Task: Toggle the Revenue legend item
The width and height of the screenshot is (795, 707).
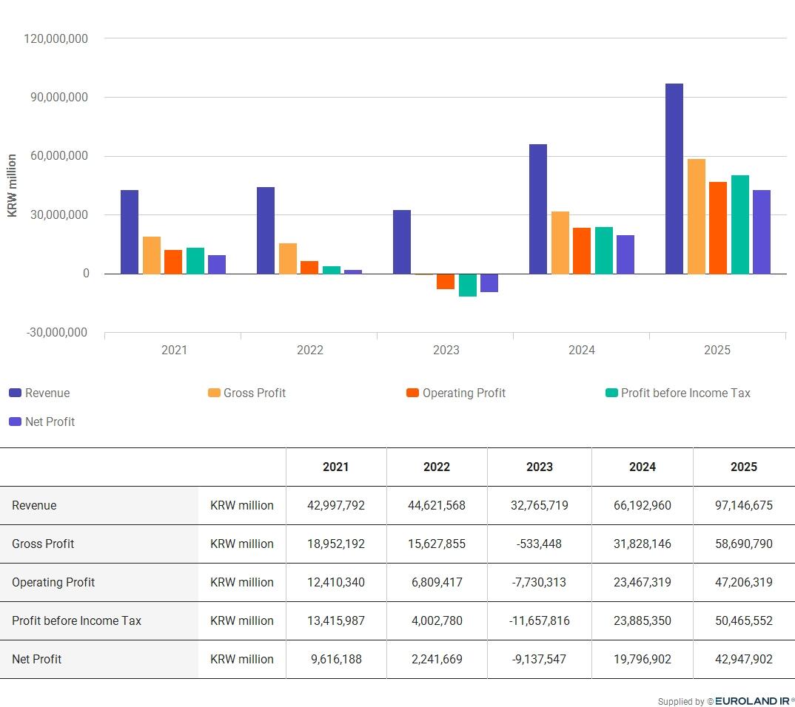Action: click(x=39, y=393)
